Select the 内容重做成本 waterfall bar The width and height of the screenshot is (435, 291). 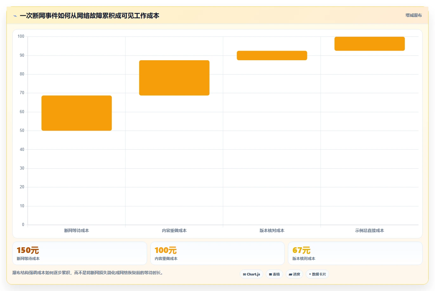click(174, 78)
